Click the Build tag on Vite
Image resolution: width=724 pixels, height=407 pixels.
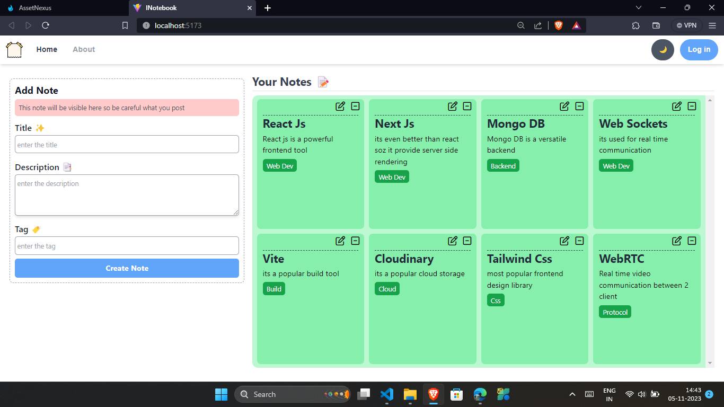point(274,289)
